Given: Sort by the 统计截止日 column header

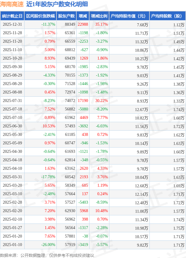Looking at the screenshot, I should click(12, 16).
